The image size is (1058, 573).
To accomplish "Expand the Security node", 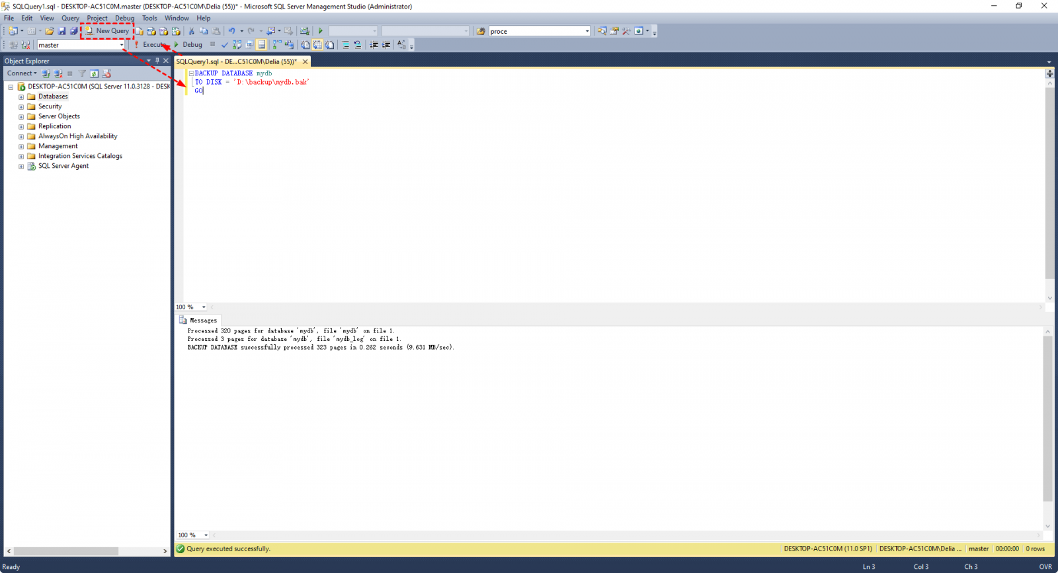I will (21, 107).
